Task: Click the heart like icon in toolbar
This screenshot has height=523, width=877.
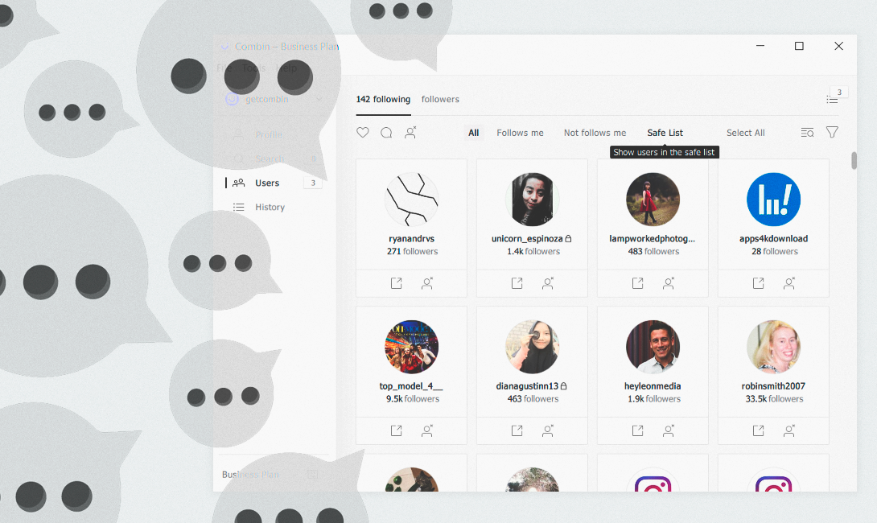Action: pyautogui.click(x=362, y=133)
